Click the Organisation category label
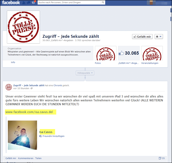The image size is (172, 163). click(14, 48)
